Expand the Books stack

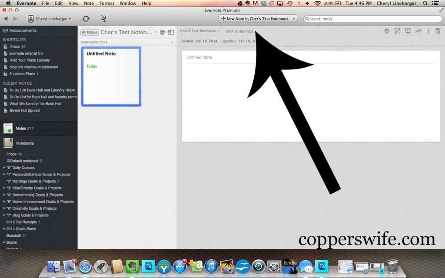(x=4, y=242)
